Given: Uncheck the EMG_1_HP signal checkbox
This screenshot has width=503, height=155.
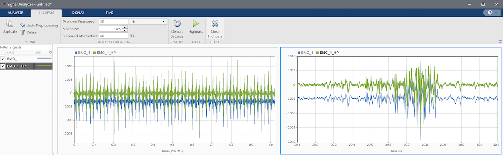Looking at the screenshot, I should tap(3, 66).
